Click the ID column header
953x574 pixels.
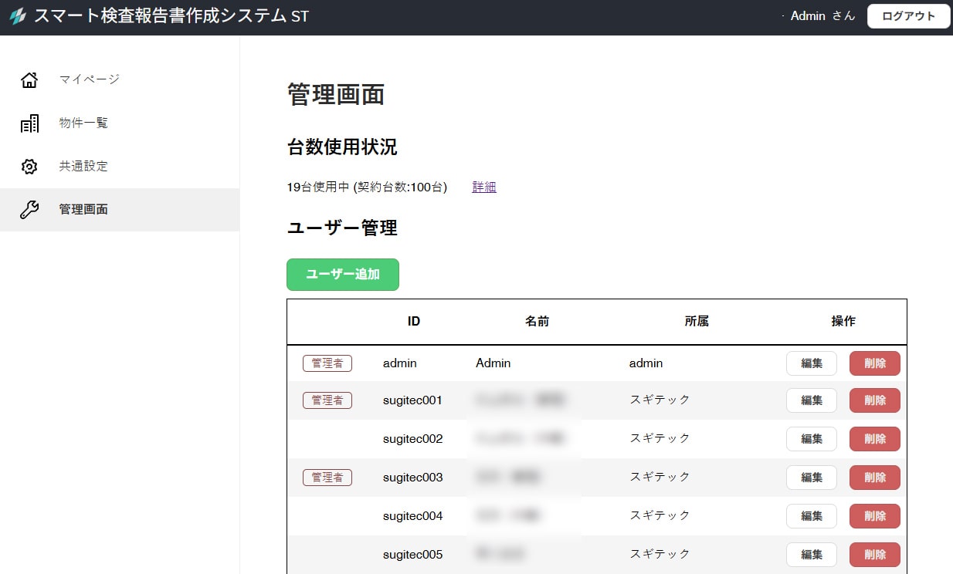tap(414, 322)
